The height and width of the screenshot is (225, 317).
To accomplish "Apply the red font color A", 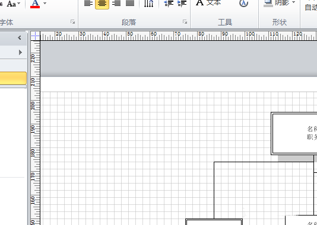I will [x=35, y=4].
